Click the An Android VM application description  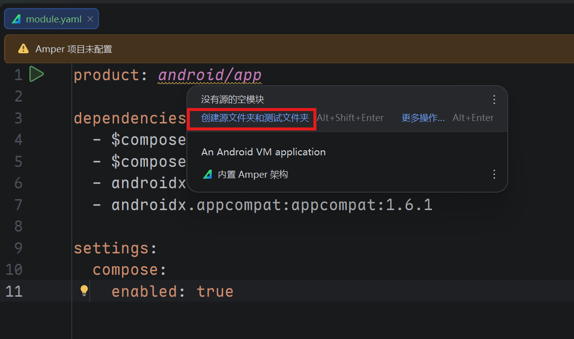click(x=263, y=152)
